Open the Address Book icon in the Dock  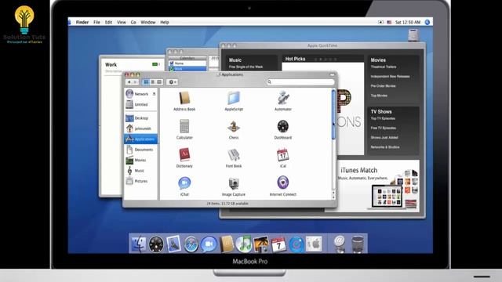[x=227, y=244]
